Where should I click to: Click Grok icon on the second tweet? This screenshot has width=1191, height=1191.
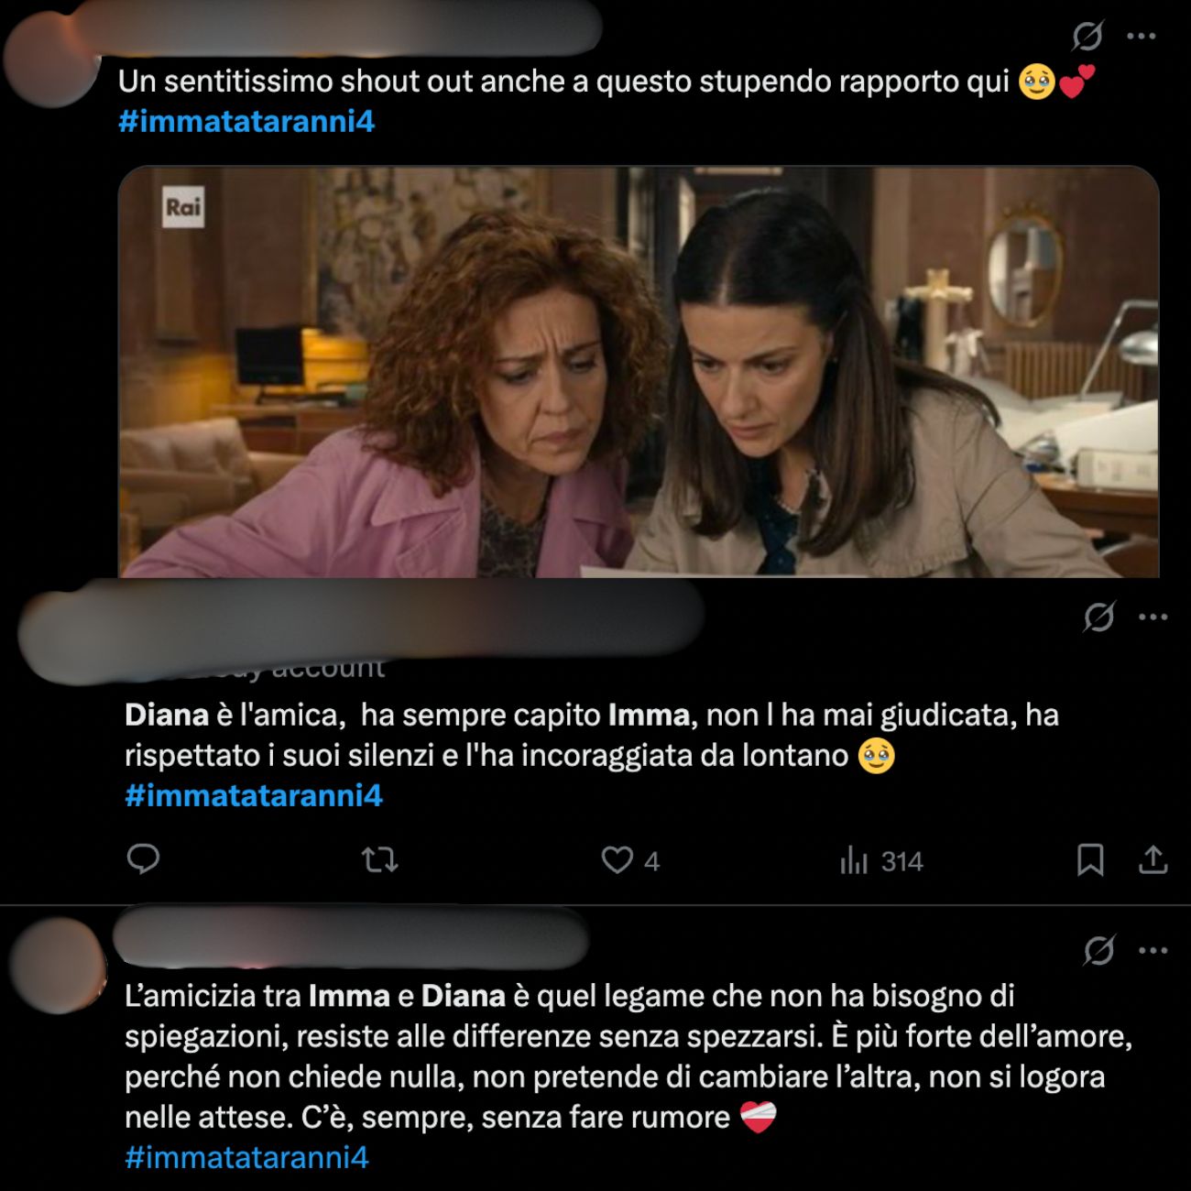pyautogui.click(x=1098, y=617)
